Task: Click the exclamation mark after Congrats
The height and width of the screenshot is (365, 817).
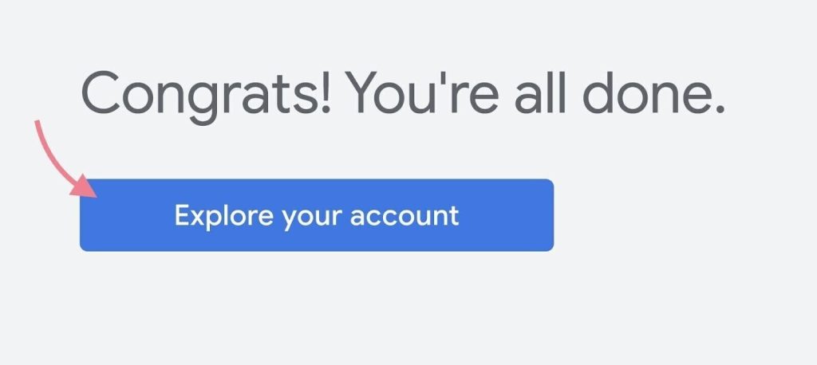Action: click(326, 92)
